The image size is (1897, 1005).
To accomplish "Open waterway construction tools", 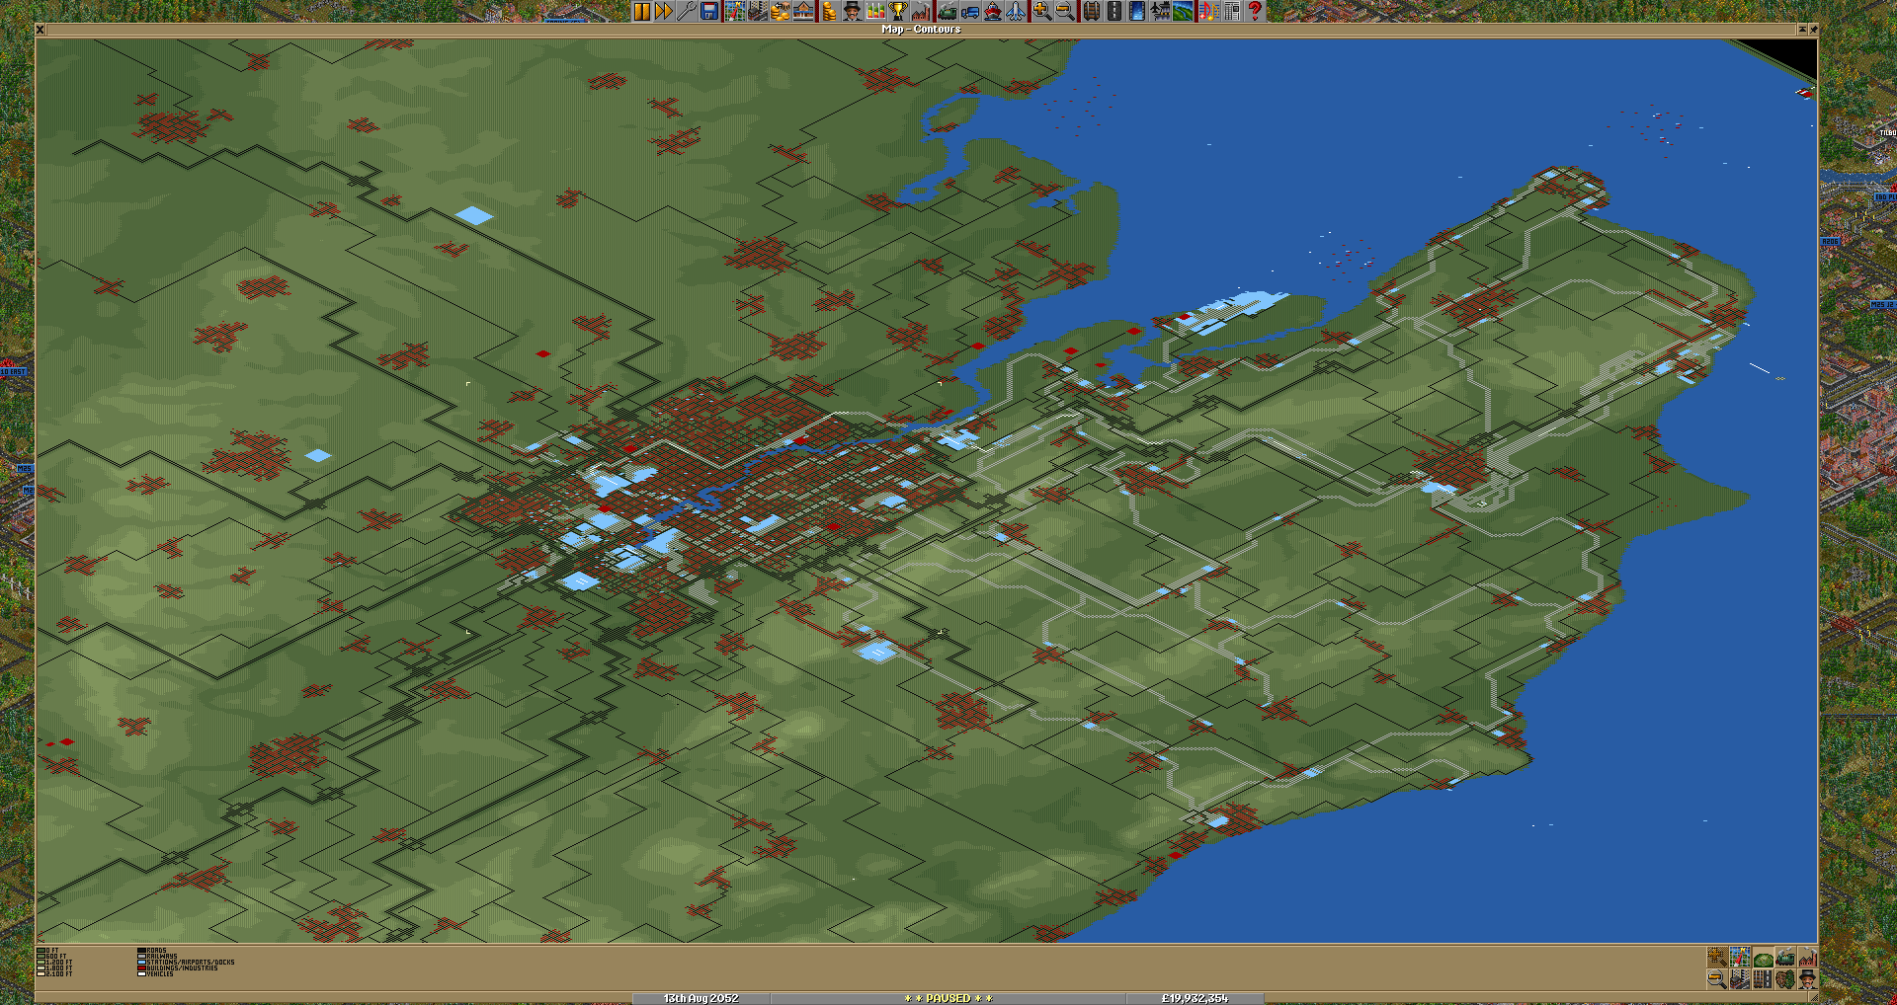I will click(x=1137, y=11).
